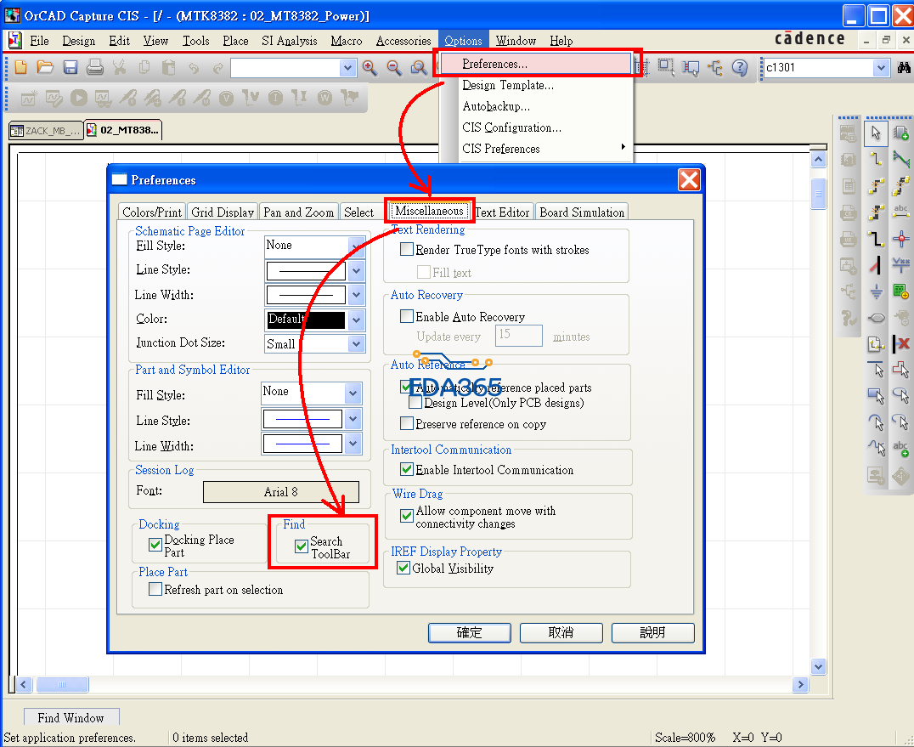Image resolution: width=914 pixels, height=747 pixels.
Task: Toggle Search ToolBar checkbox
Action: click(302, 546)
